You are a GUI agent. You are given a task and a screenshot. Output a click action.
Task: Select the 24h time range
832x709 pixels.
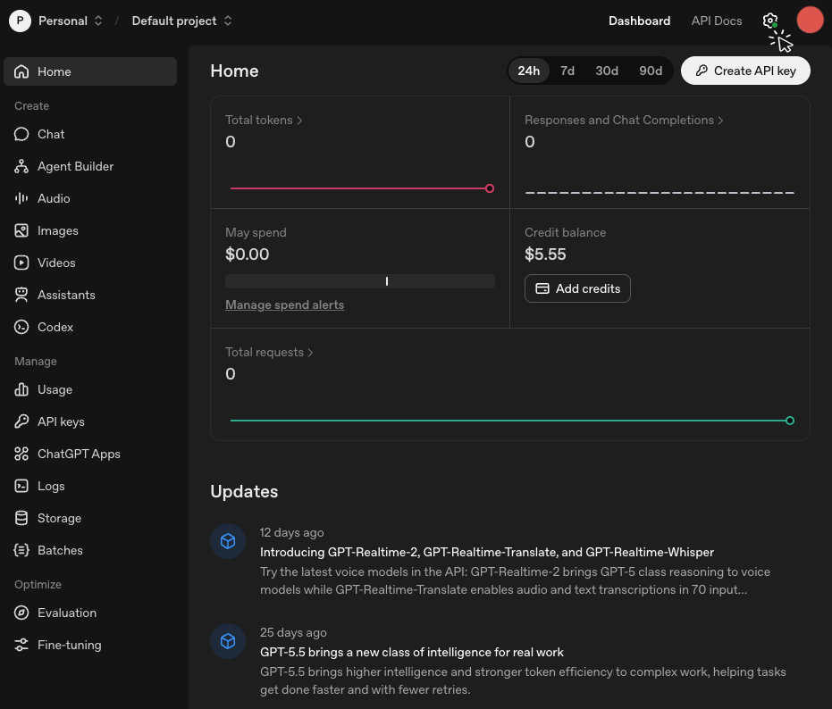click(528, 71)
